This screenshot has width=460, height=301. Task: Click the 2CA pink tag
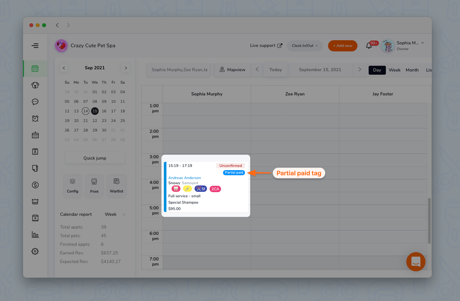click(x=215, y=189)
